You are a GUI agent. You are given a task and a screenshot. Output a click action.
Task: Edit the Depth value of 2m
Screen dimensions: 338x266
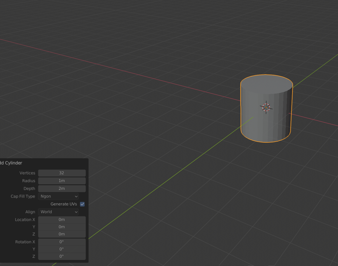[62, 189]
